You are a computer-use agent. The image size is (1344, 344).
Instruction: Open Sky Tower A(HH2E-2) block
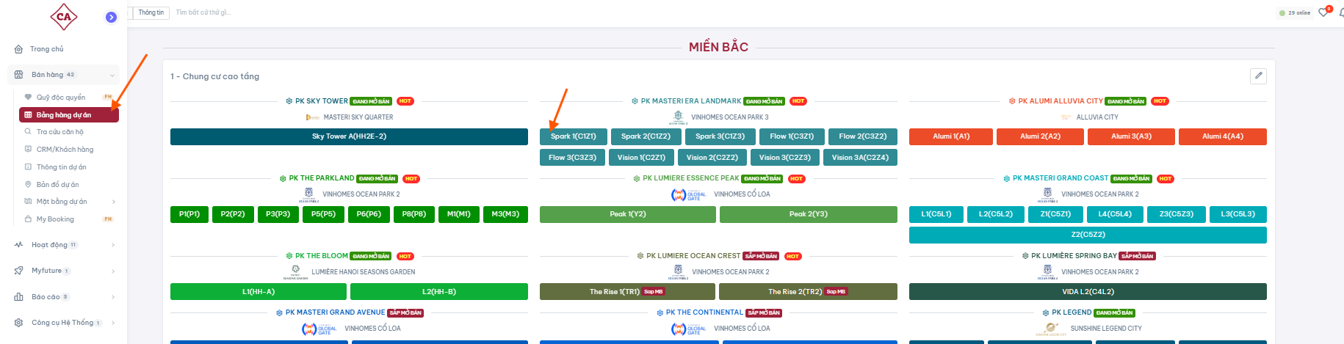click(x=349, y=136)
